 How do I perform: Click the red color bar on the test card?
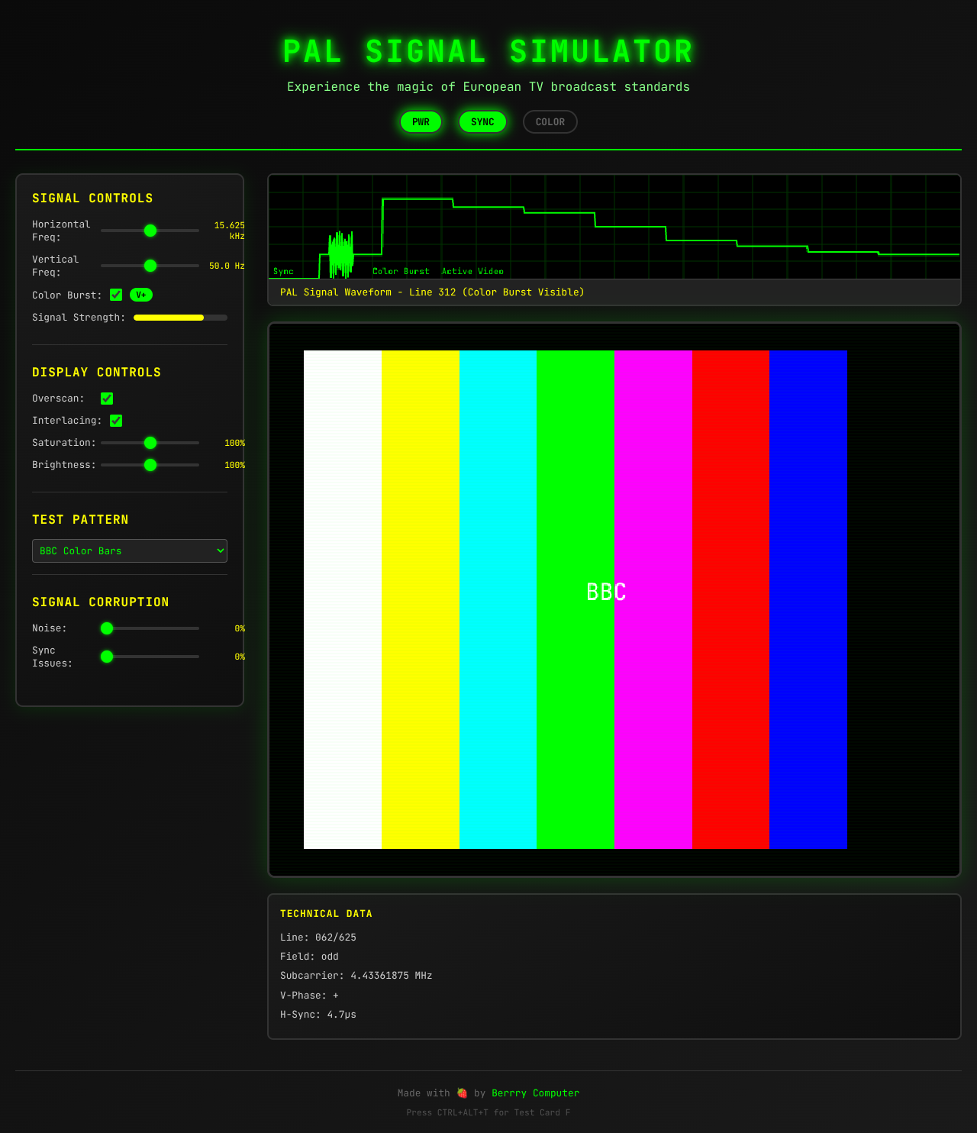point(730,599)
